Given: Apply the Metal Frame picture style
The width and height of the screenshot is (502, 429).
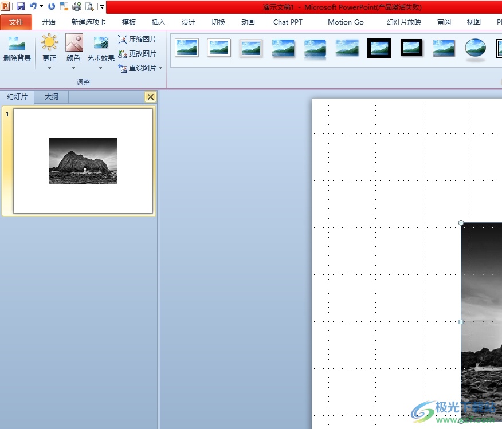Looking at the screenshot, I should (251, 48).
